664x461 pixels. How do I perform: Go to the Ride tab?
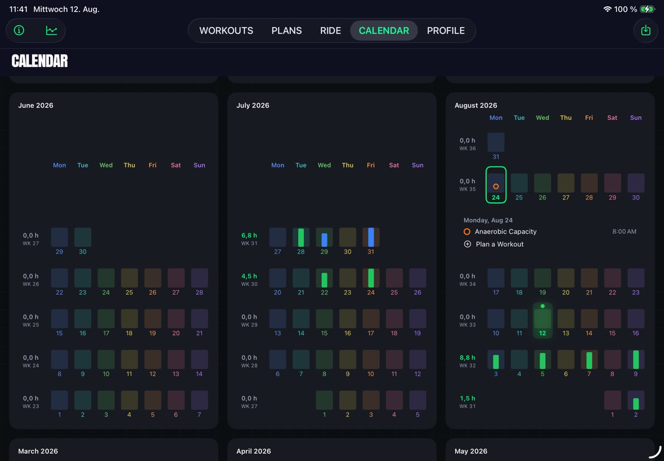click(x=330, y=30)
